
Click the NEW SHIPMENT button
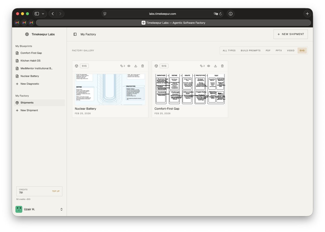click(x=290, y=34)
